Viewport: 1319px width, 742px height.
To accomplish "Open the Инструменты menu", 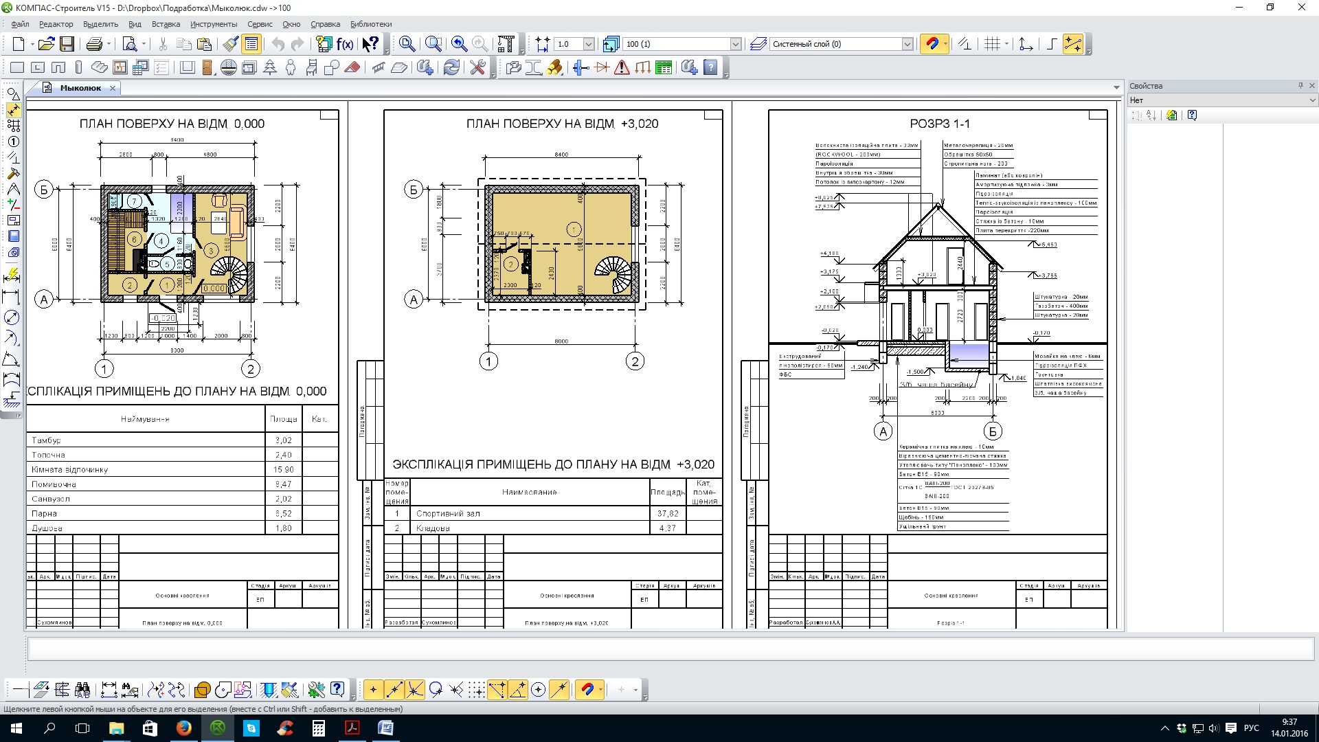I will pos(214,24).
